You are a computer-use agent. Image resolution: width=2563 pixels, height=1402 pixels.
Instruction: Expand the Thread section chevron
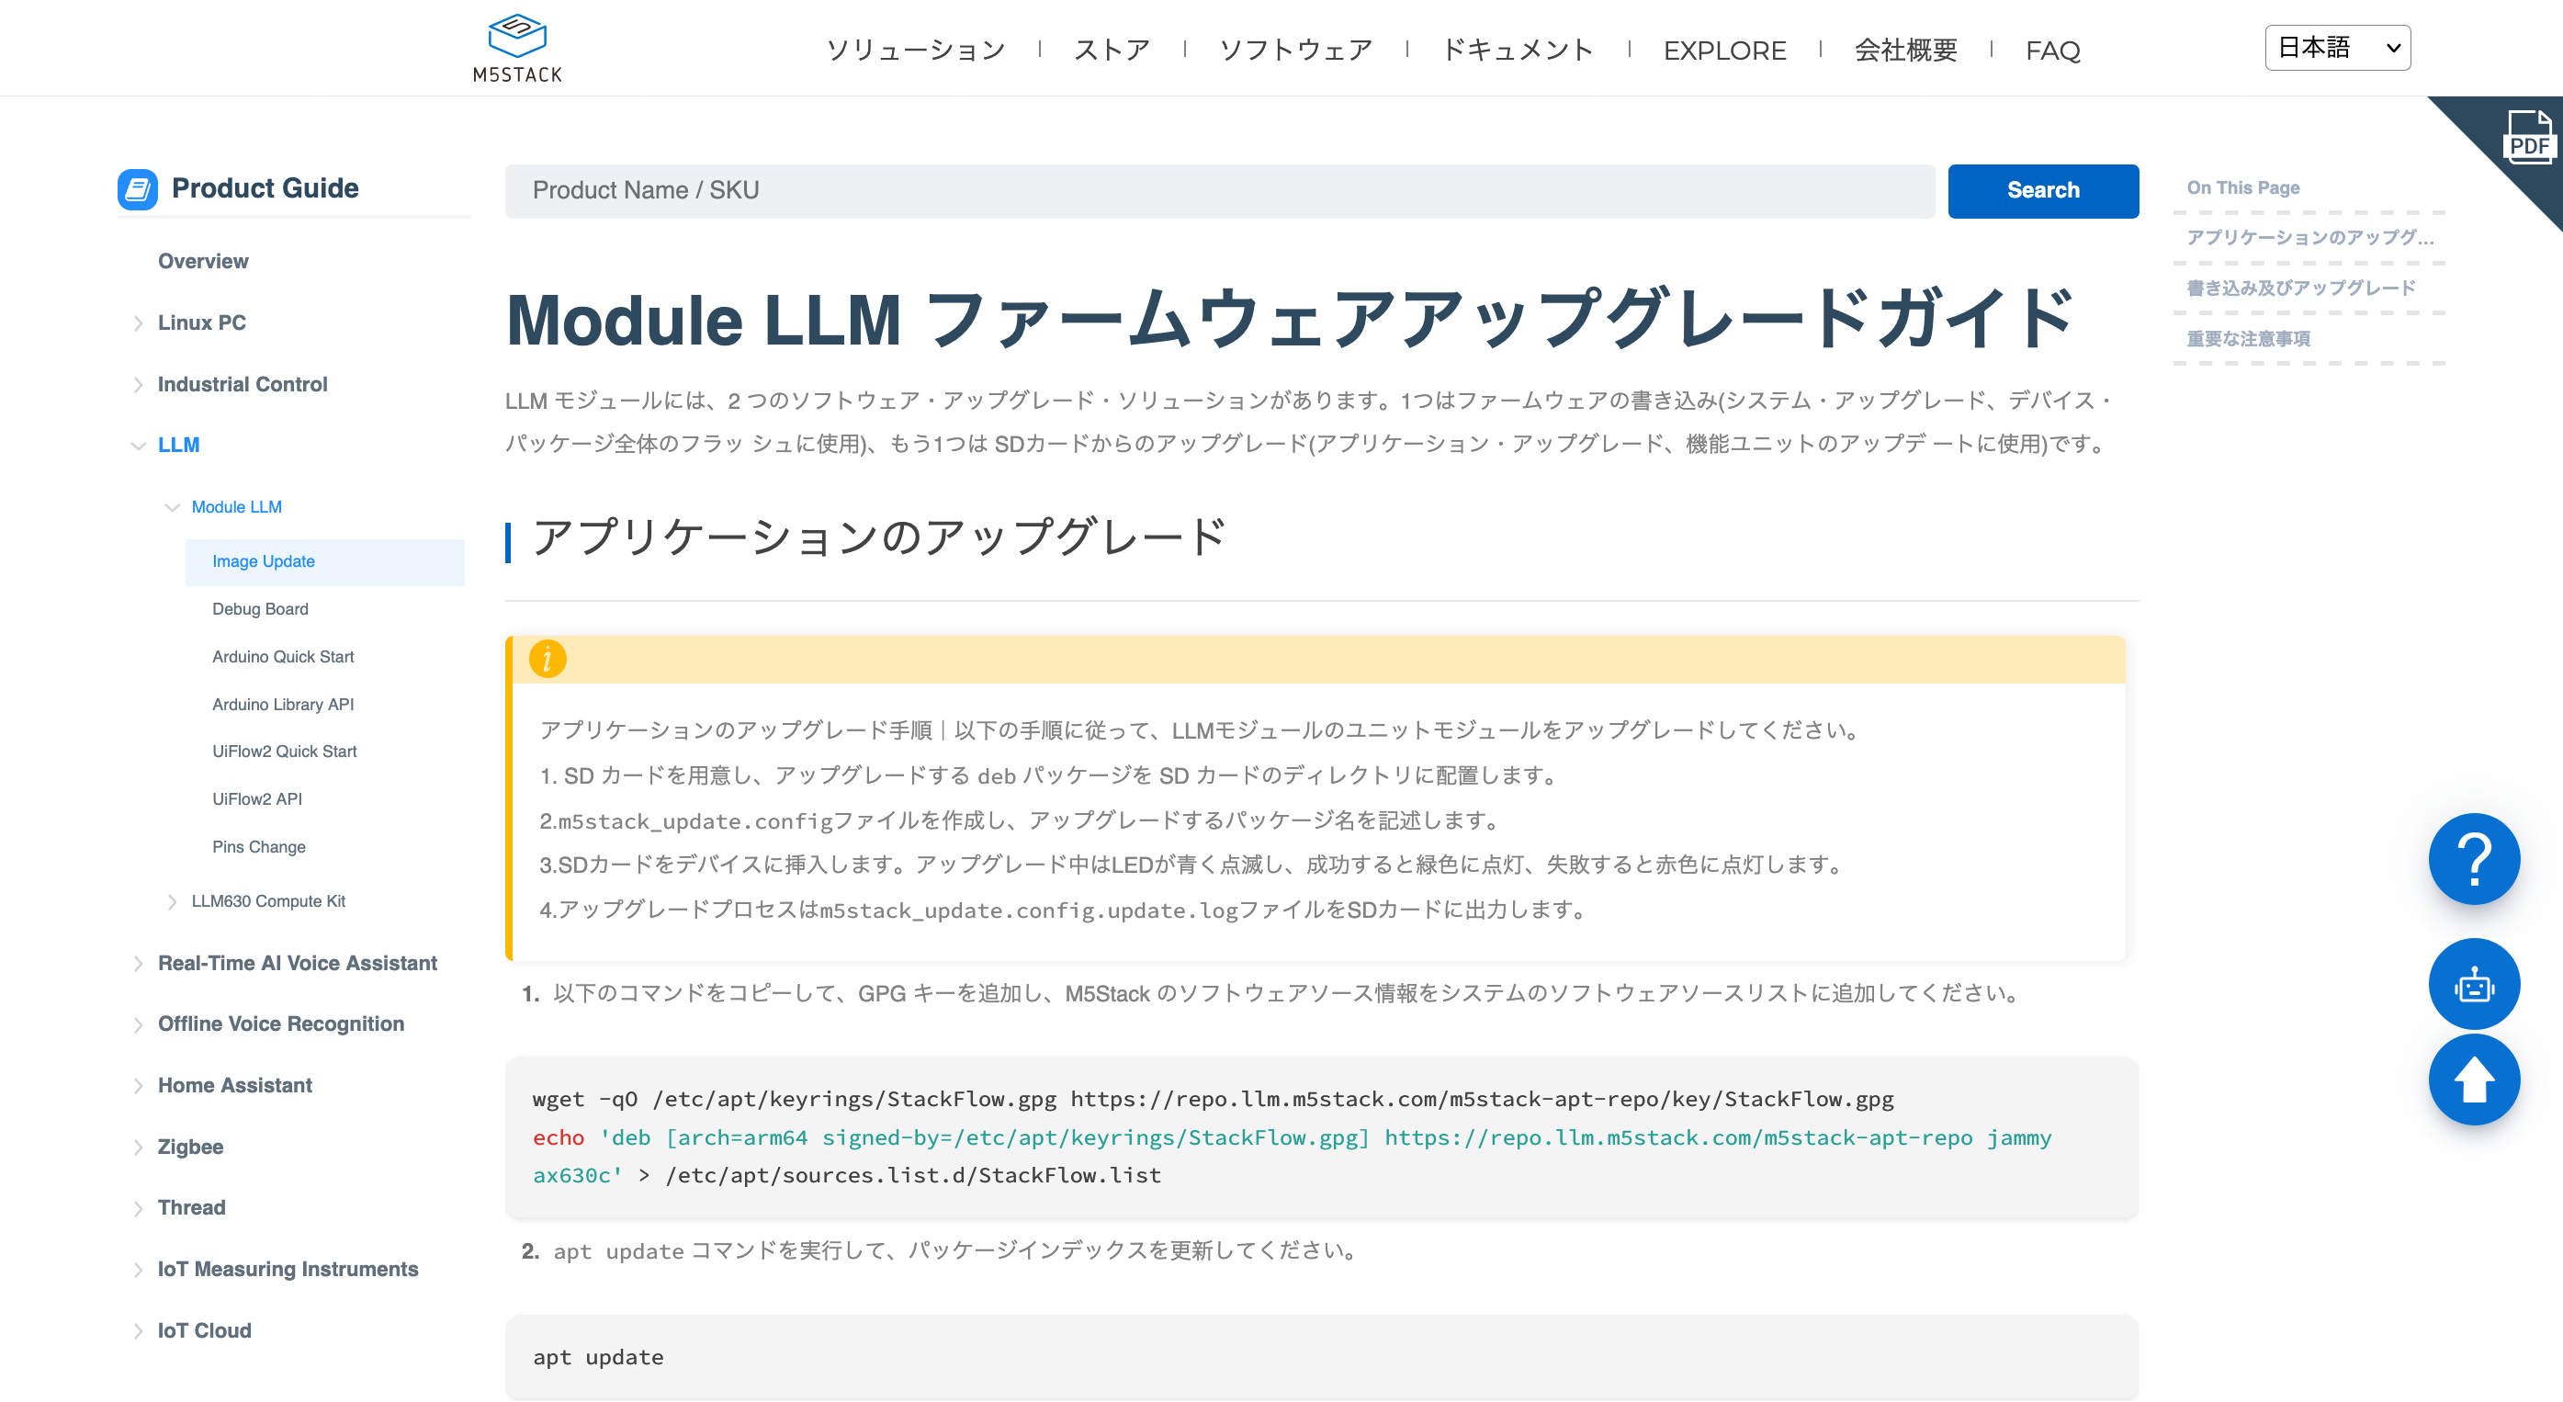click(x=137, y=1208)
